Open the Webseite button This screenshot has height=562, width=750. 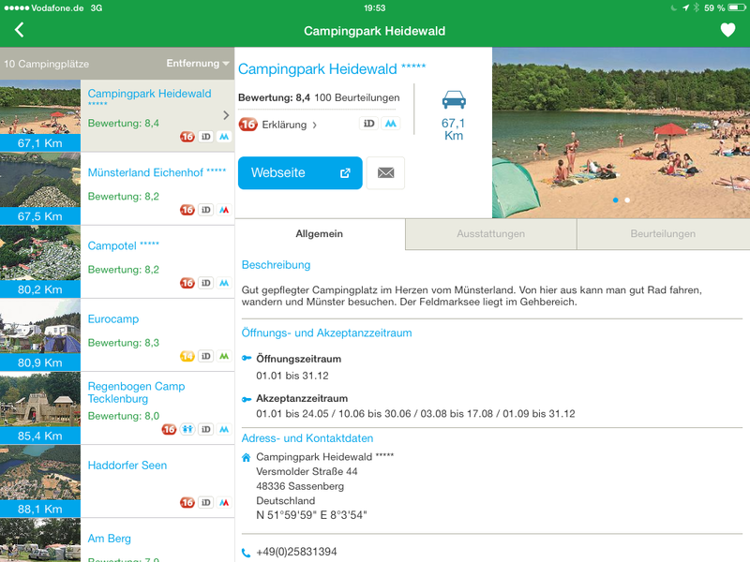[x=300, y=173]
